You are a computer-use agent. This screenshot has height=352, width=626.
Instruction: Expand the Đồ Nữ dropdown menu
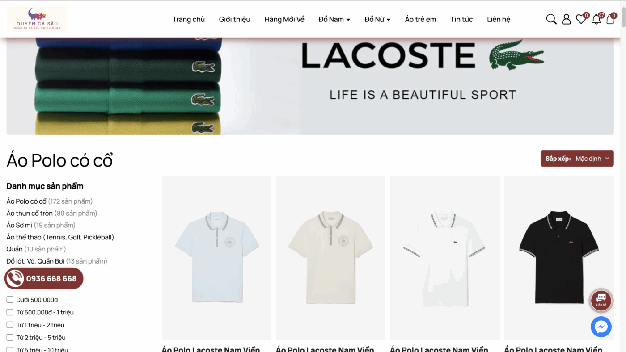[x=377, y=19]
